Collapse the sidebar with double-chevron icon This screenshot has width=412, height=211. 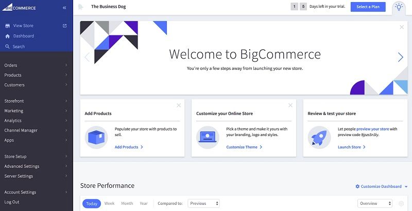(65, 8)
